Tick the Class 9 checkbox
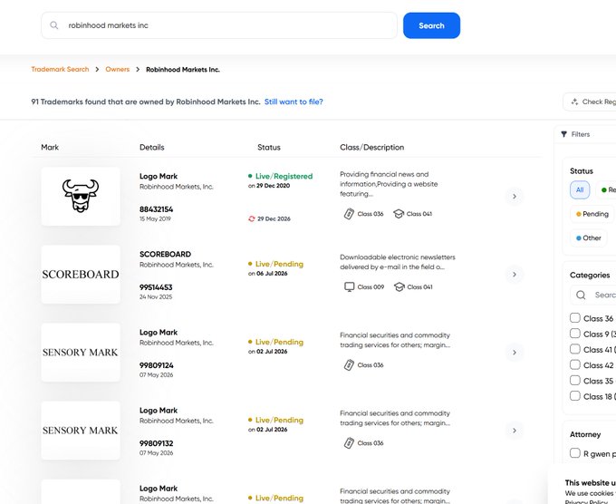This screenshot has width=616, height=504. 574,334
